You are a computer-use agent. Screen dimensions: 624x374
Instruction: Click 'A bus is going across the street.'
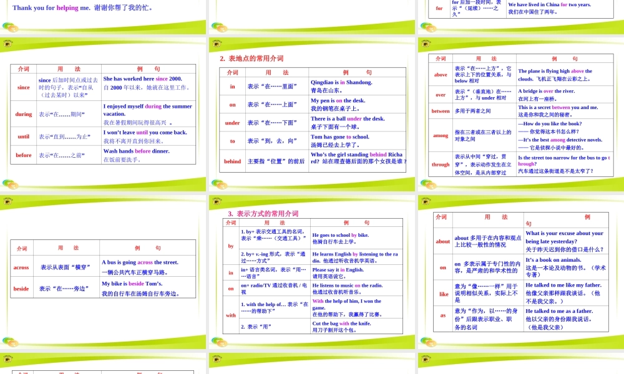[140, 262]
